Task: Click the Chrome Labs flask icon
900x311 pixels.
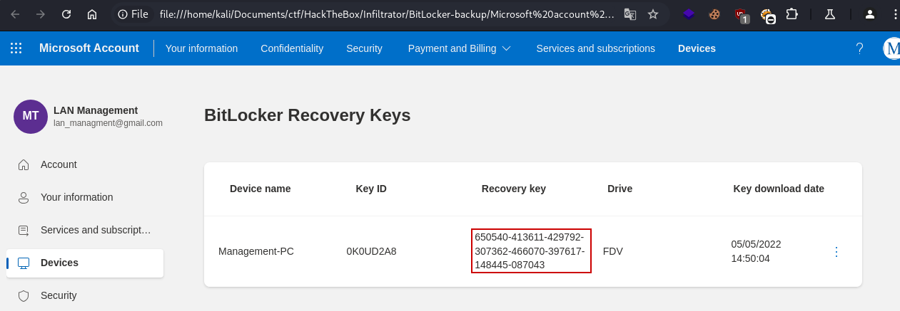Action: [x=829, y=14]
